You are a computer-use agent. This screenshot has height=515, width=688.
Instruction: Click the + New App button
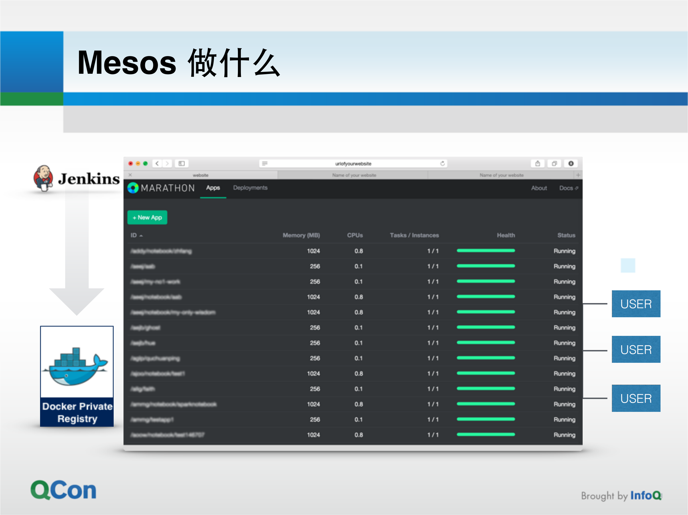tap(147, 218)
